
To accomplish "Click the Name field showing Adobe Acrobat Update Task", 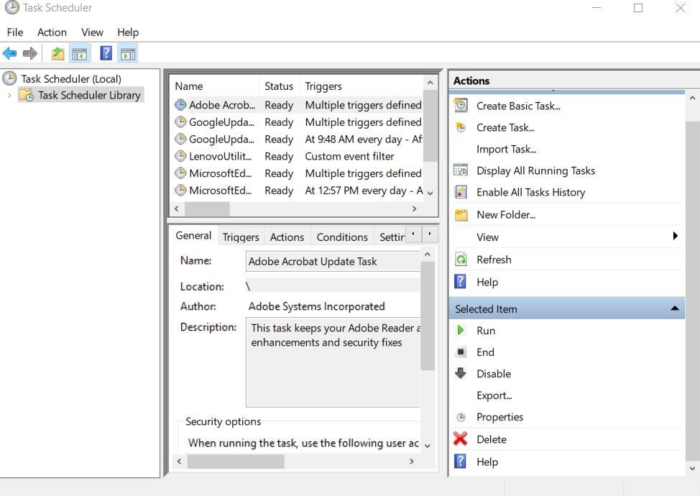I will click(x=333, y=261).
